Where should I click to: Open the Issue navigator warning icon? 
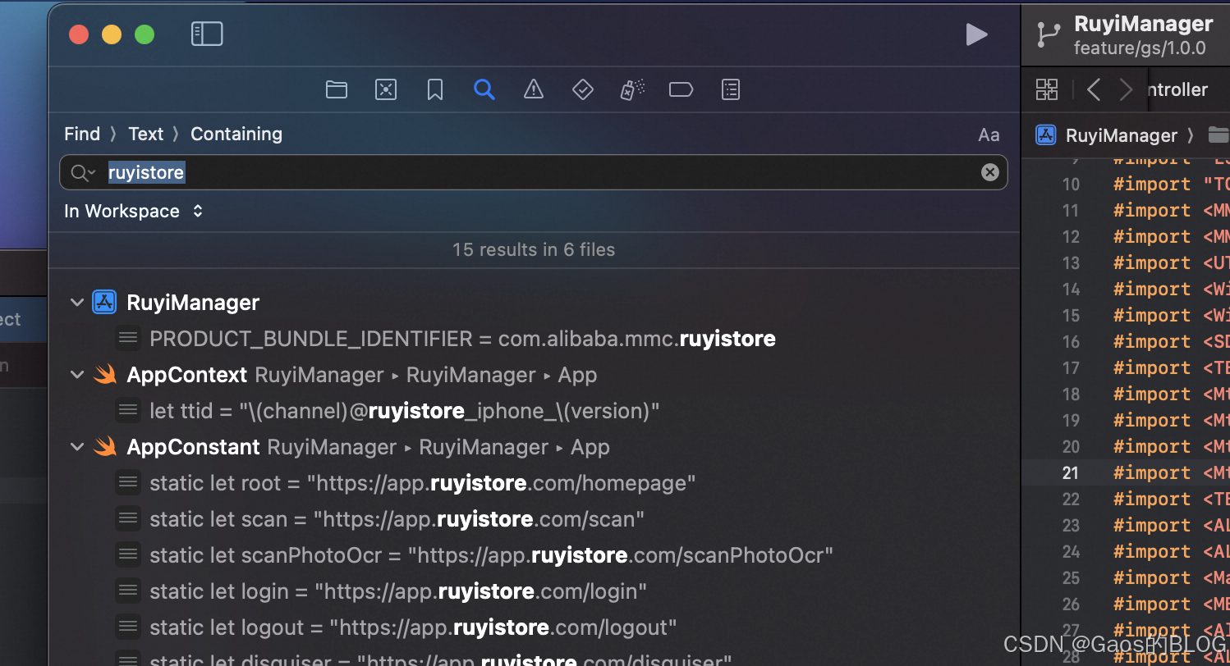tap(534, 89)
